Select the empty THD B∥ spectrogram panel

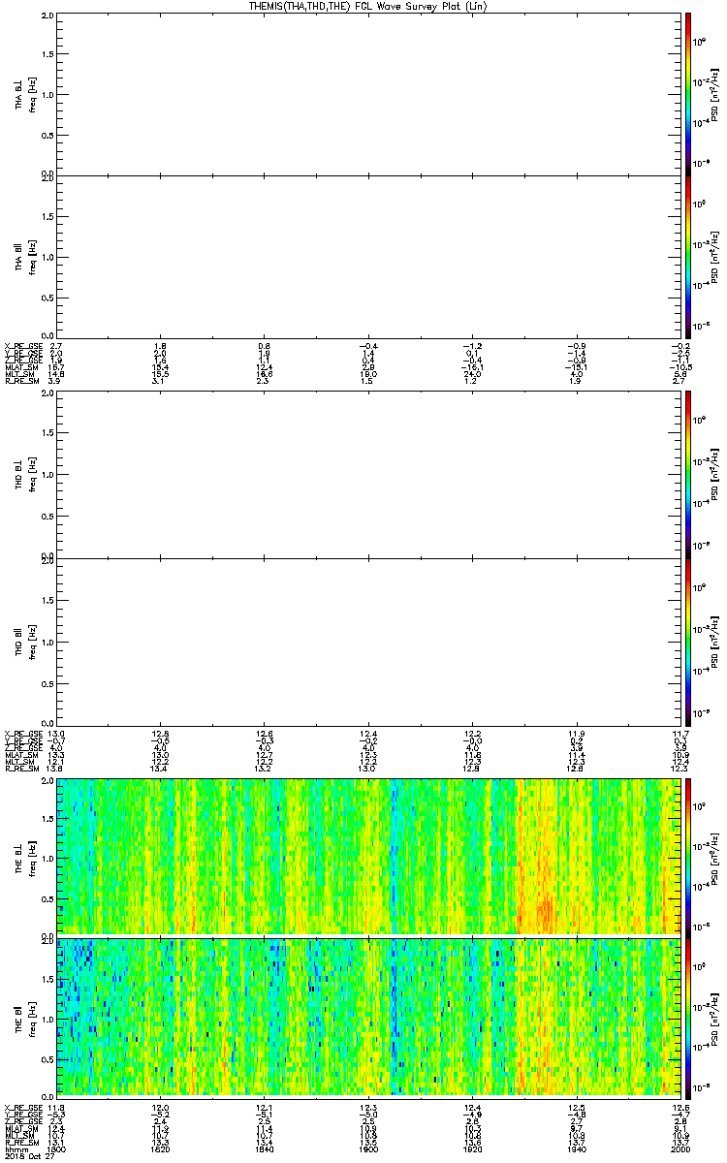click(368, 641)
